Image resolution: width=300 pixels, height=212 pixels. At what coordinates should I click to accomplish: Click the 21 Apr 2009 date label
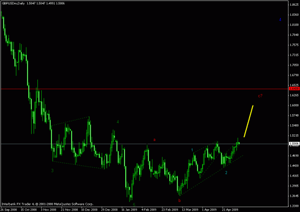click(x=230, y=210)
